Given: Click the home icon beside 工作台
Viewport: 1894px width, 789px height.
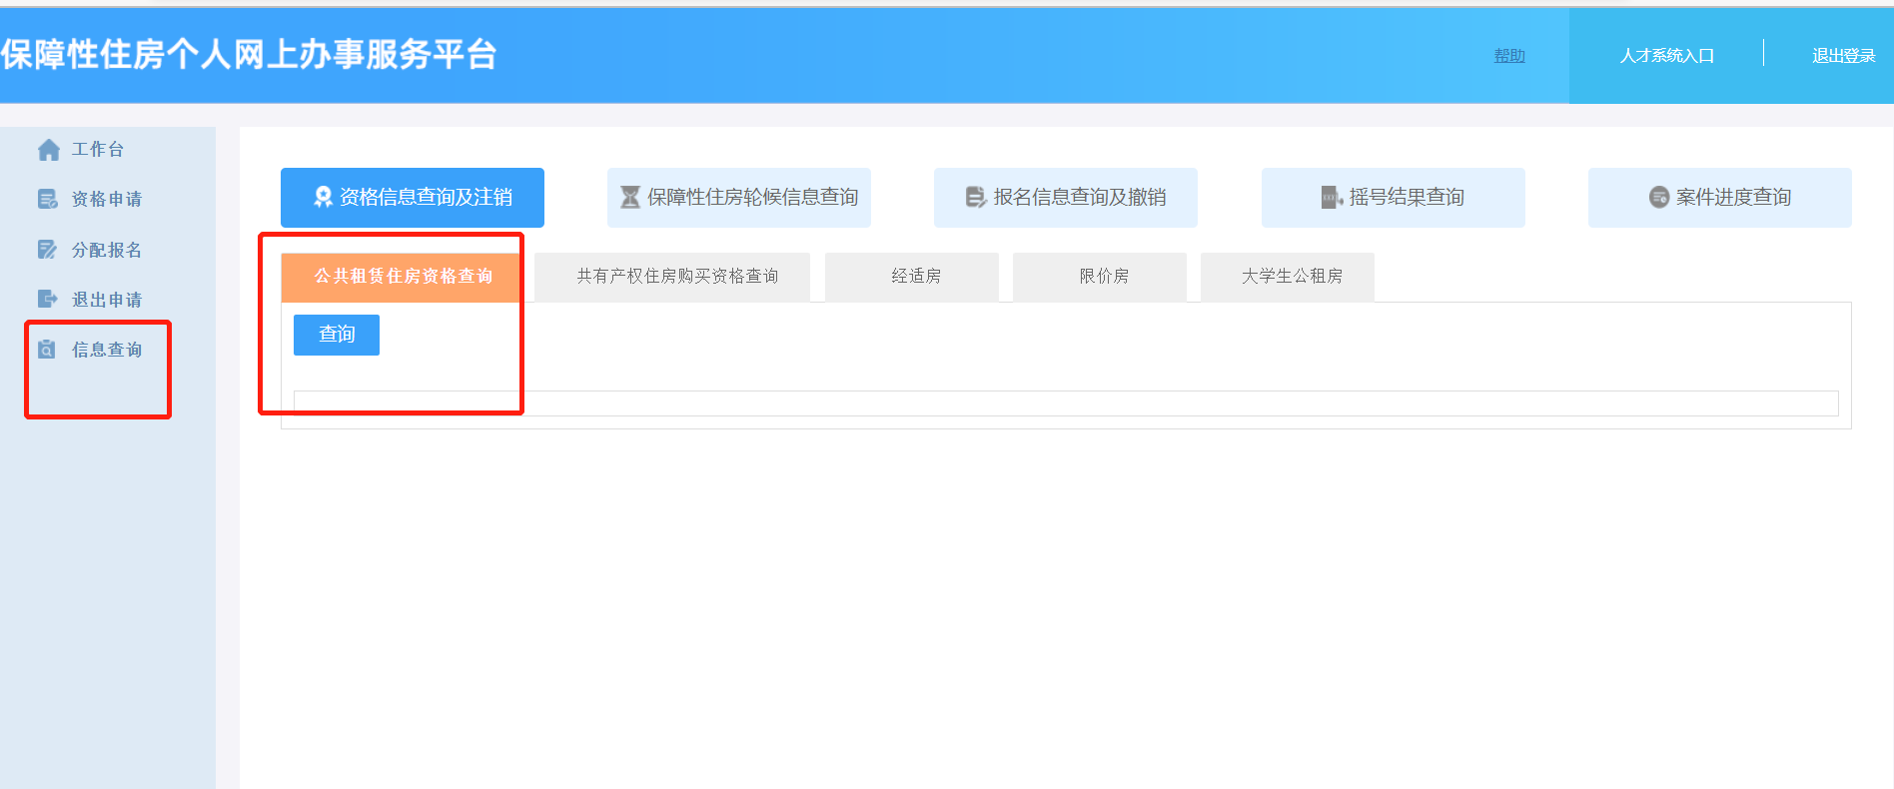Looking at the screenshot, I should pyautogui.click(x=48, y=150).
